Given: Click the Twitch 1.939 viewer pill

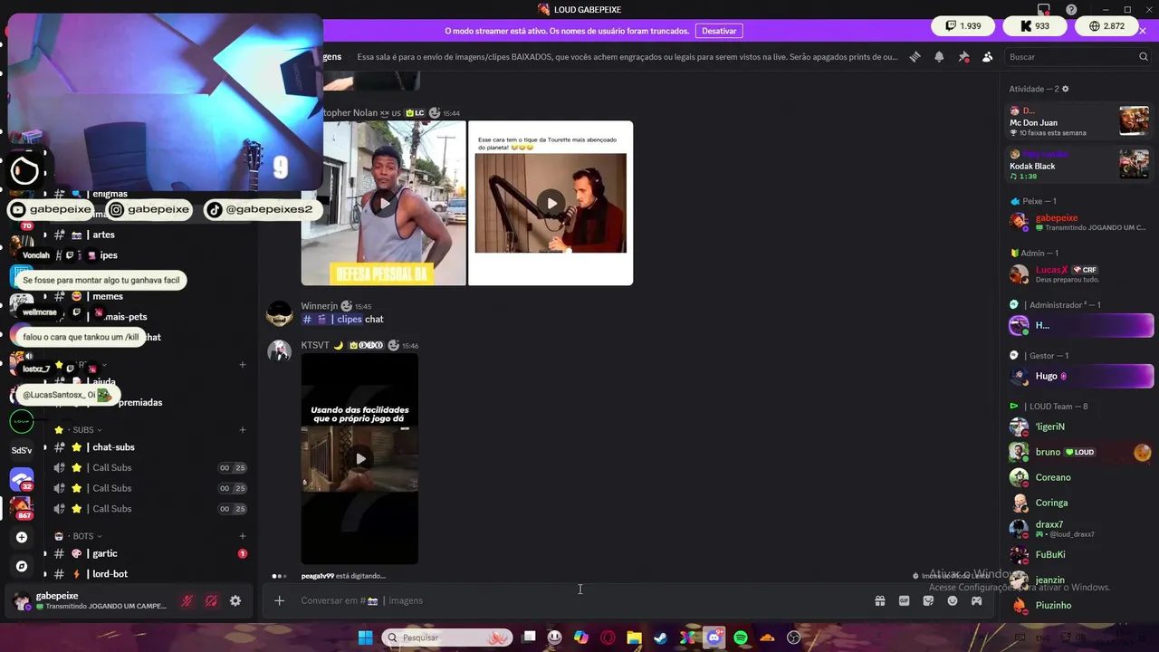Looking at the screenshot, I should [963, 26].
